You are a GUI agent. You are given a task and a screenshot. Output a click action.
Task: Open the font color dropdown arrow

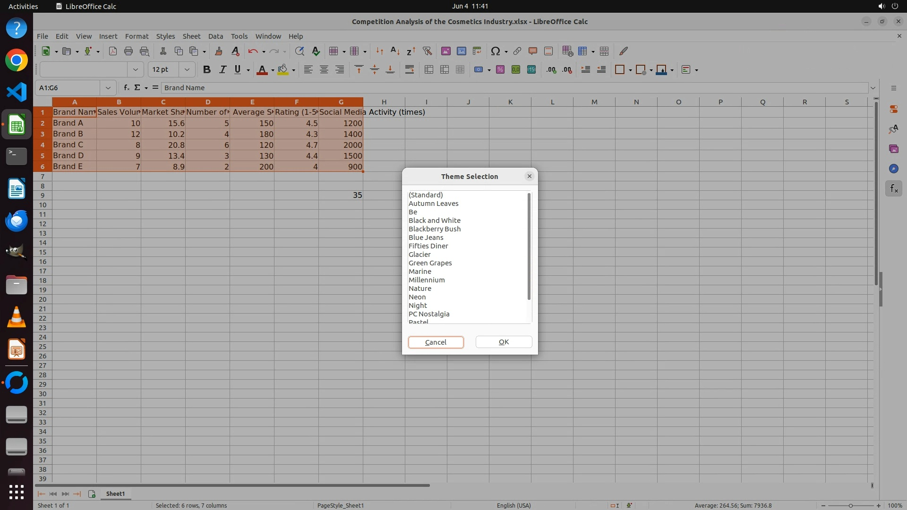coord(273,70)
